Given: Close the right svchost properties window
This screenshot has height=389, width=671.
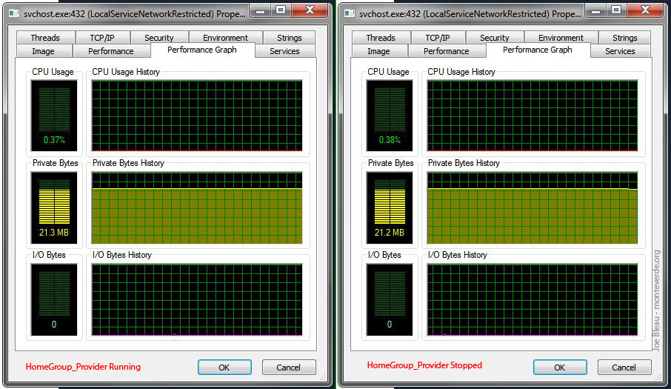Looking at the screenshot, I should tap(646, 10).
